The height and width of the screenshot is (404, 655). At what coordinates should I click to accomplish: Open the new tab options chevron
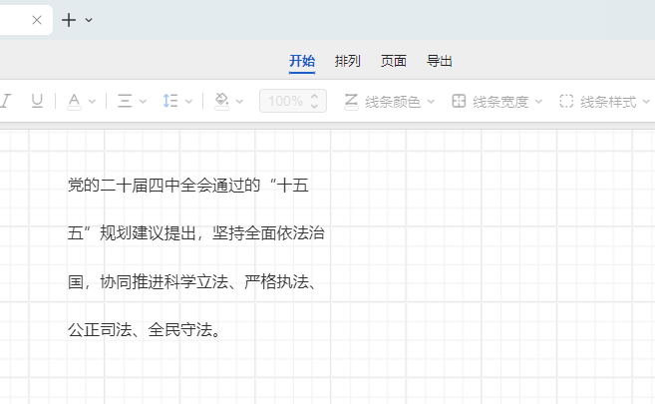point(89,20)
